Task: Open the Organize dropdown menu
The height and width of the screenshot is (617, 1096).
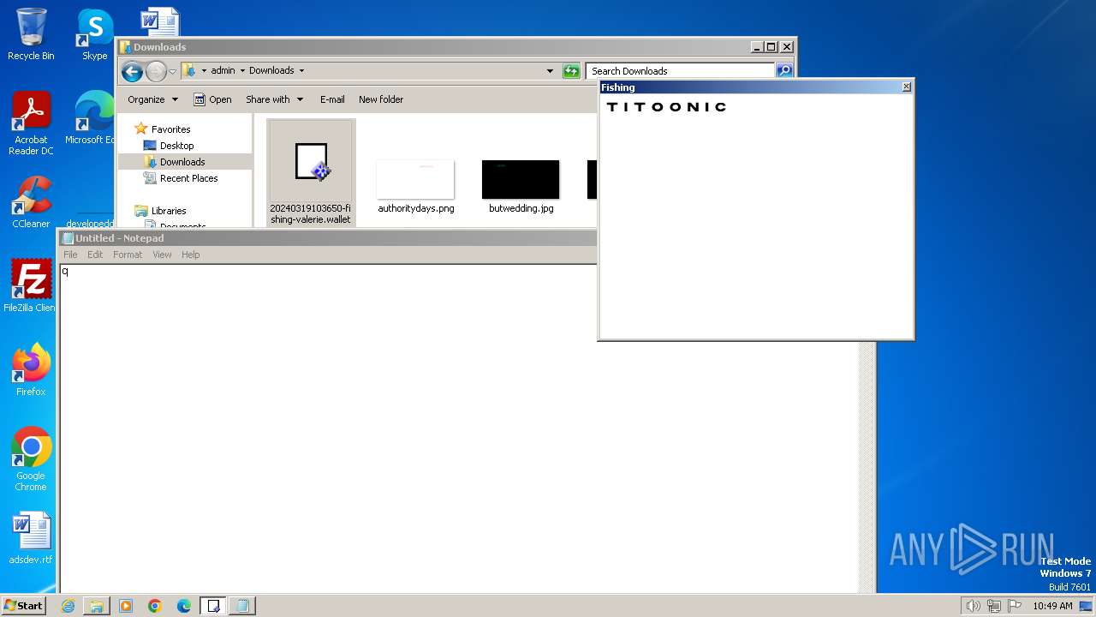Action: [153, 99]
